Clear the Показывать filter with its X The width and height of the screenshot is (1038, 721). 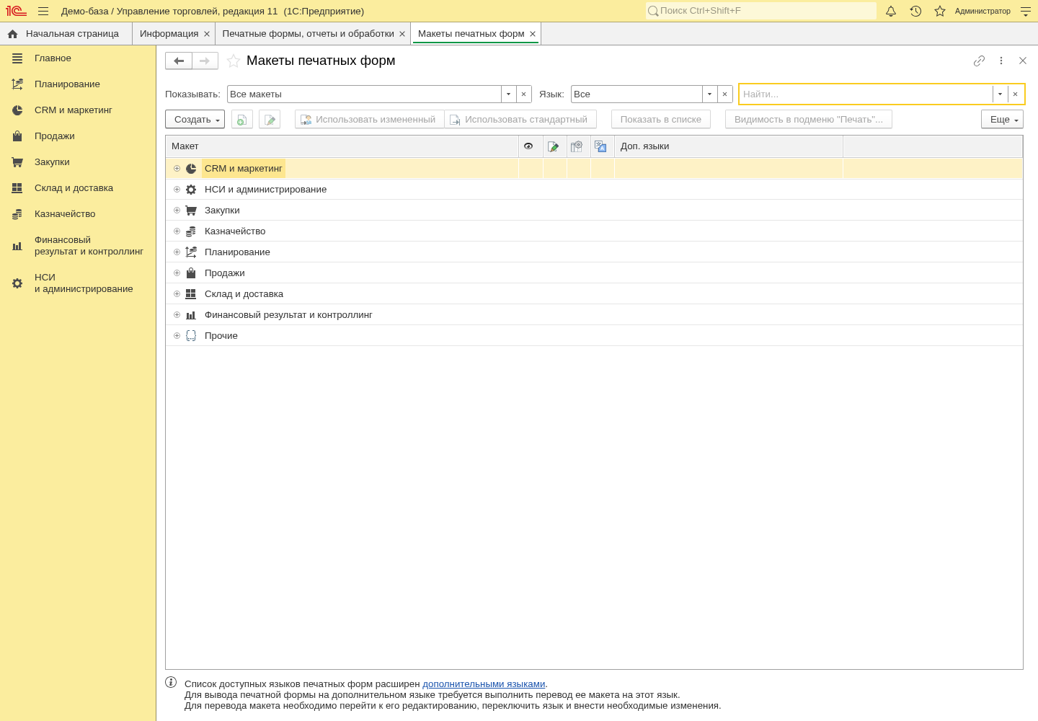(524, 94)
